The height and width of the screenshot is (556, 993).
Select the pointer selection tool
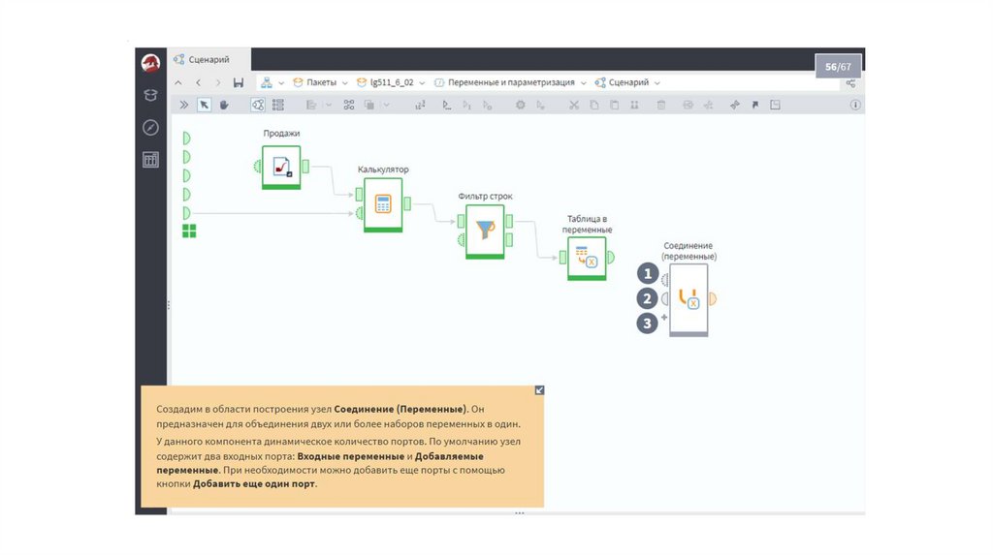coord(204,105)
